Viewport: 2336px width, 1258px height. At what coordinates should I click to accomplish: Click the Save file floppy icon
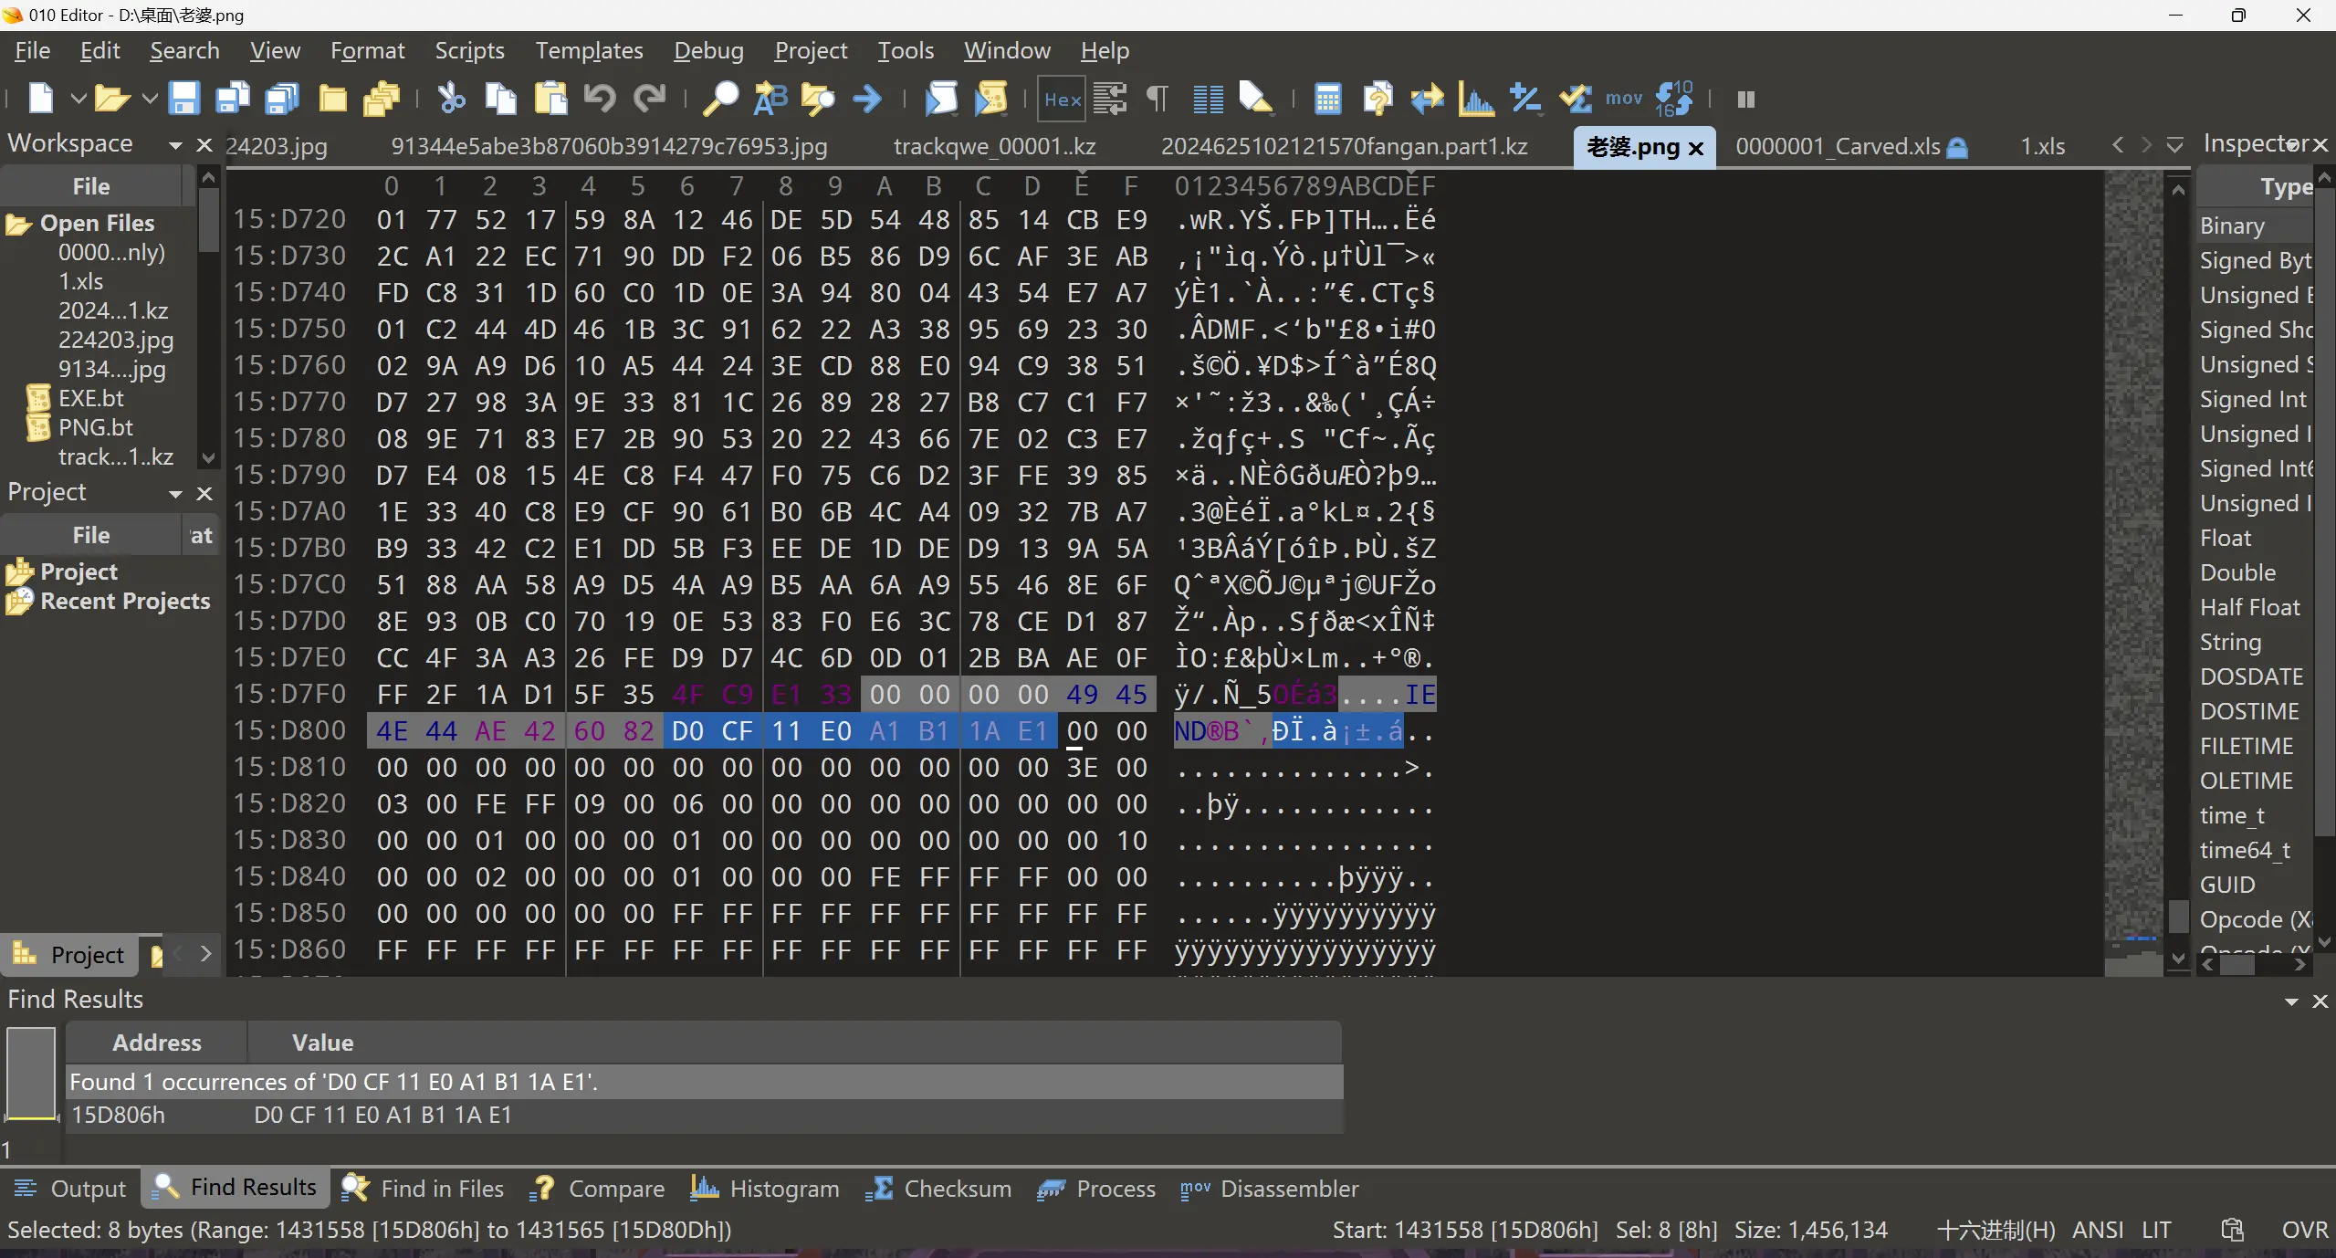pos(183,99)
